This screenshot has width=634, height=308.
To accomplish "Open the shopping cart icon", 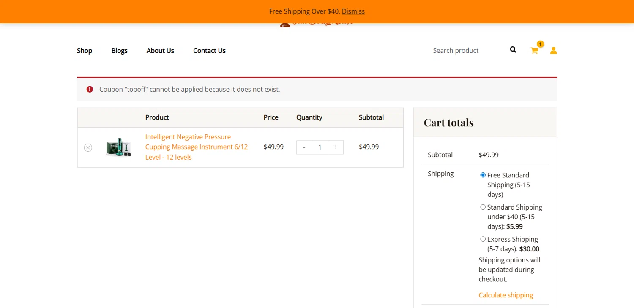I will (x=534, y=51).
